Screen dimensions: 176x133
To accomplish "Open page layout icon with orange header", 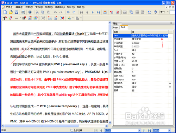I will [x=105, y=12].
